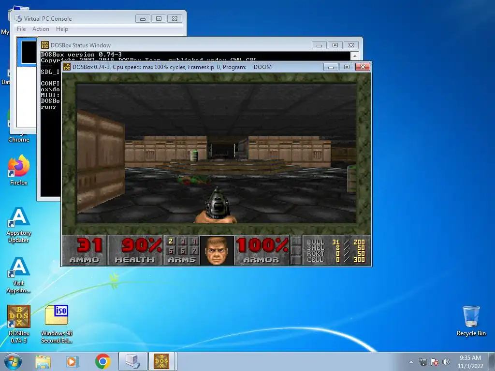The width and height of the screenshot is (495, 371).
Task: Click the Windows Start button
Action: pos(13,361)
